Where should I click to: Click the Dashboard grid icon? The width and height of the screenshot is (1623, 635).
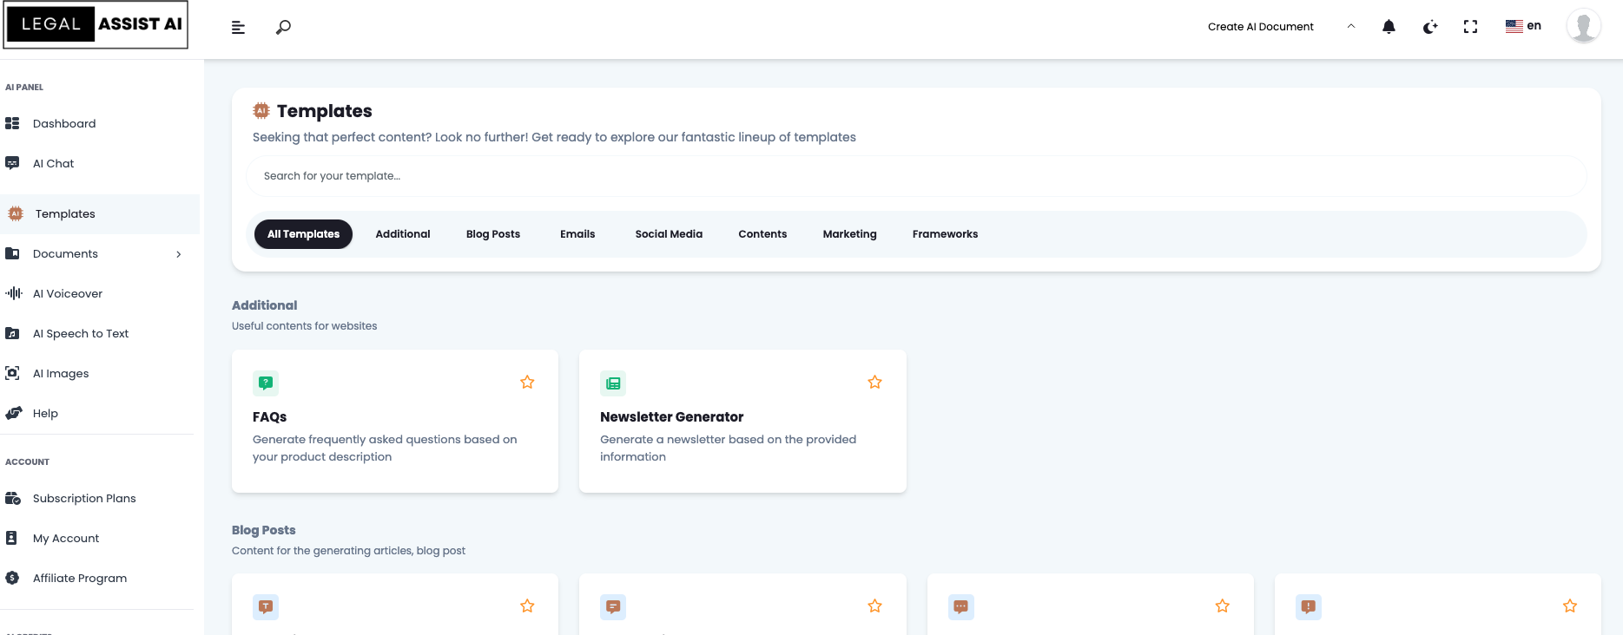tap(12, 123)
